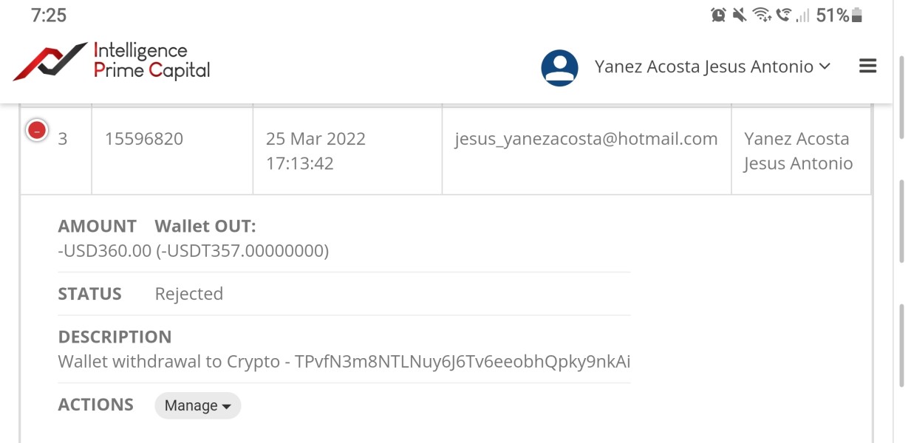
Task: Click the -USD360.00 amount value
Action: point(104,251)
